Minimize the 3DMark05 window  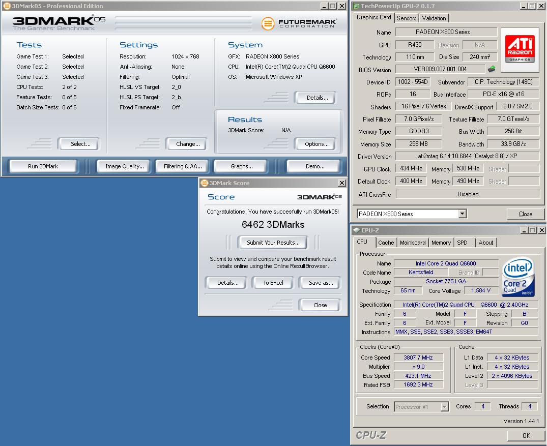click(324, 6)
